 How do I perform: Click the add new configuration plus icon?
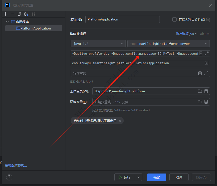(x=6, y=14)
